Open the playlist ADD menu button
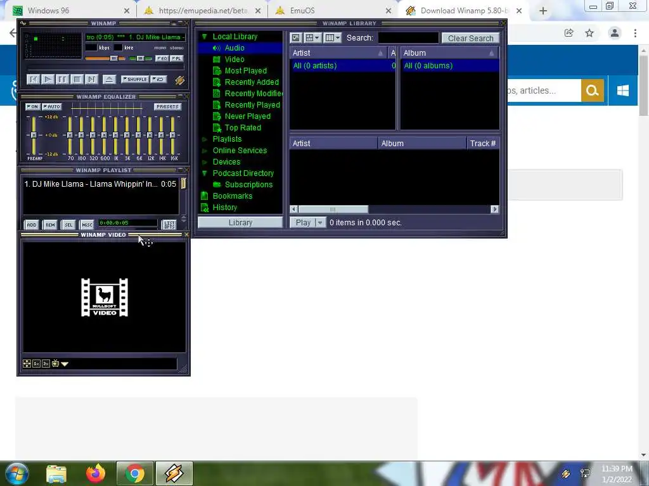 click(x=32, y=225)
